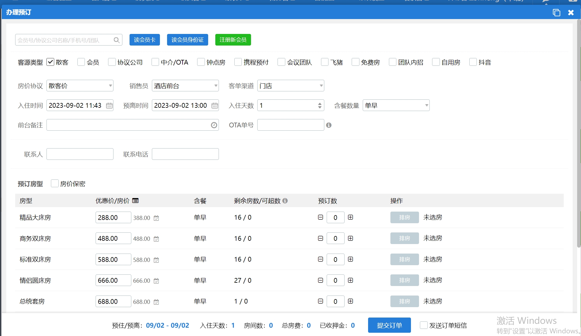Open the 客单渠道 dropdown
The image size is (581, 336).
coord(291,86)
